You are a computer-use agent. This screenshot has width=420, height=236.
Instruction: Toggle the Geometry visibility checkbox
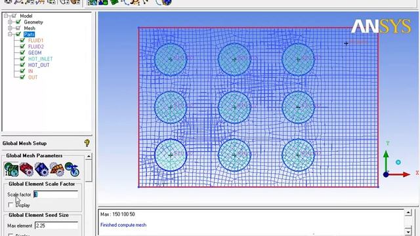[x=18, y=22]
